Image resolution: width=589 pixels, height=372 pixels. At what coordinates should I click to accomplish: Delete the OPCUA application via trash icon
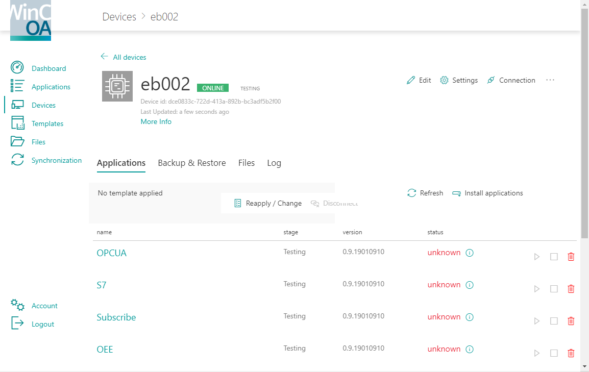coord(571,257)
